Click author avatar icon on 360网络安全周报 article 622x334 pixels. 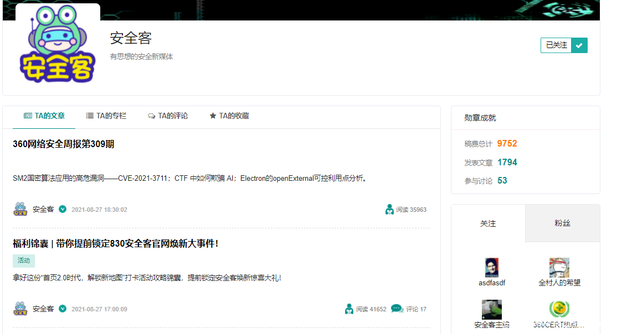tap(20, 210)
